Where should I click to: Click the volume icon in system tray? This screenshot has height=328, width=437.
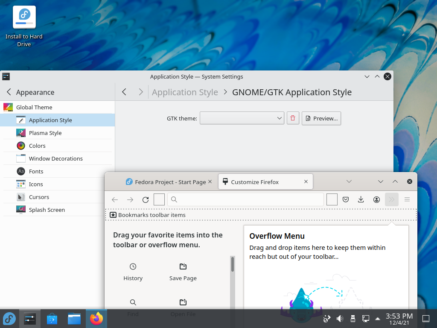coord(340,319)
